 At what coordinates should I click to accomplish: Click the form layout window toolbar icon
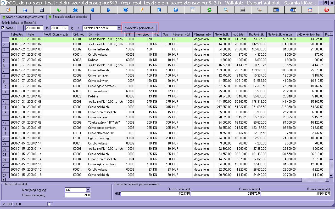click(193, 10)
